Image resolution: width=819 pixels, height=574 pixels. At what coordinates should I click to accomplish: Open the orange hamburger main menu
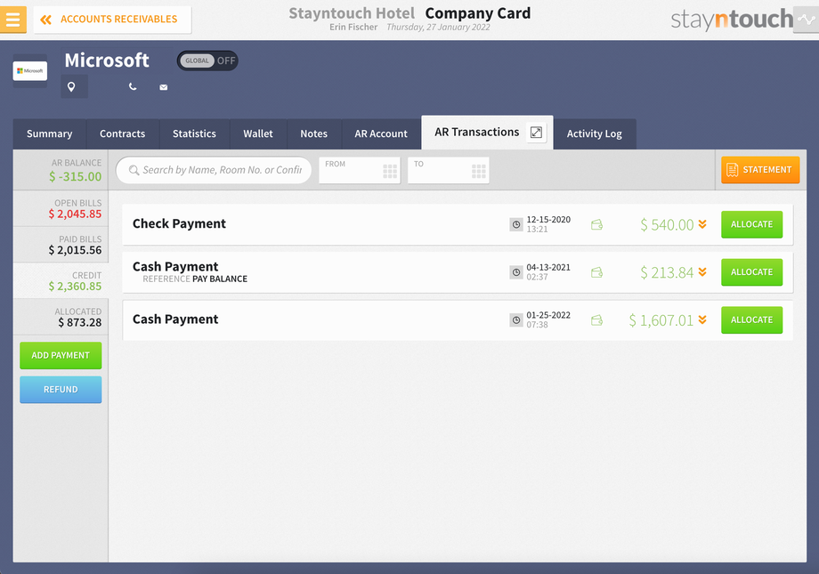point(13,20)
